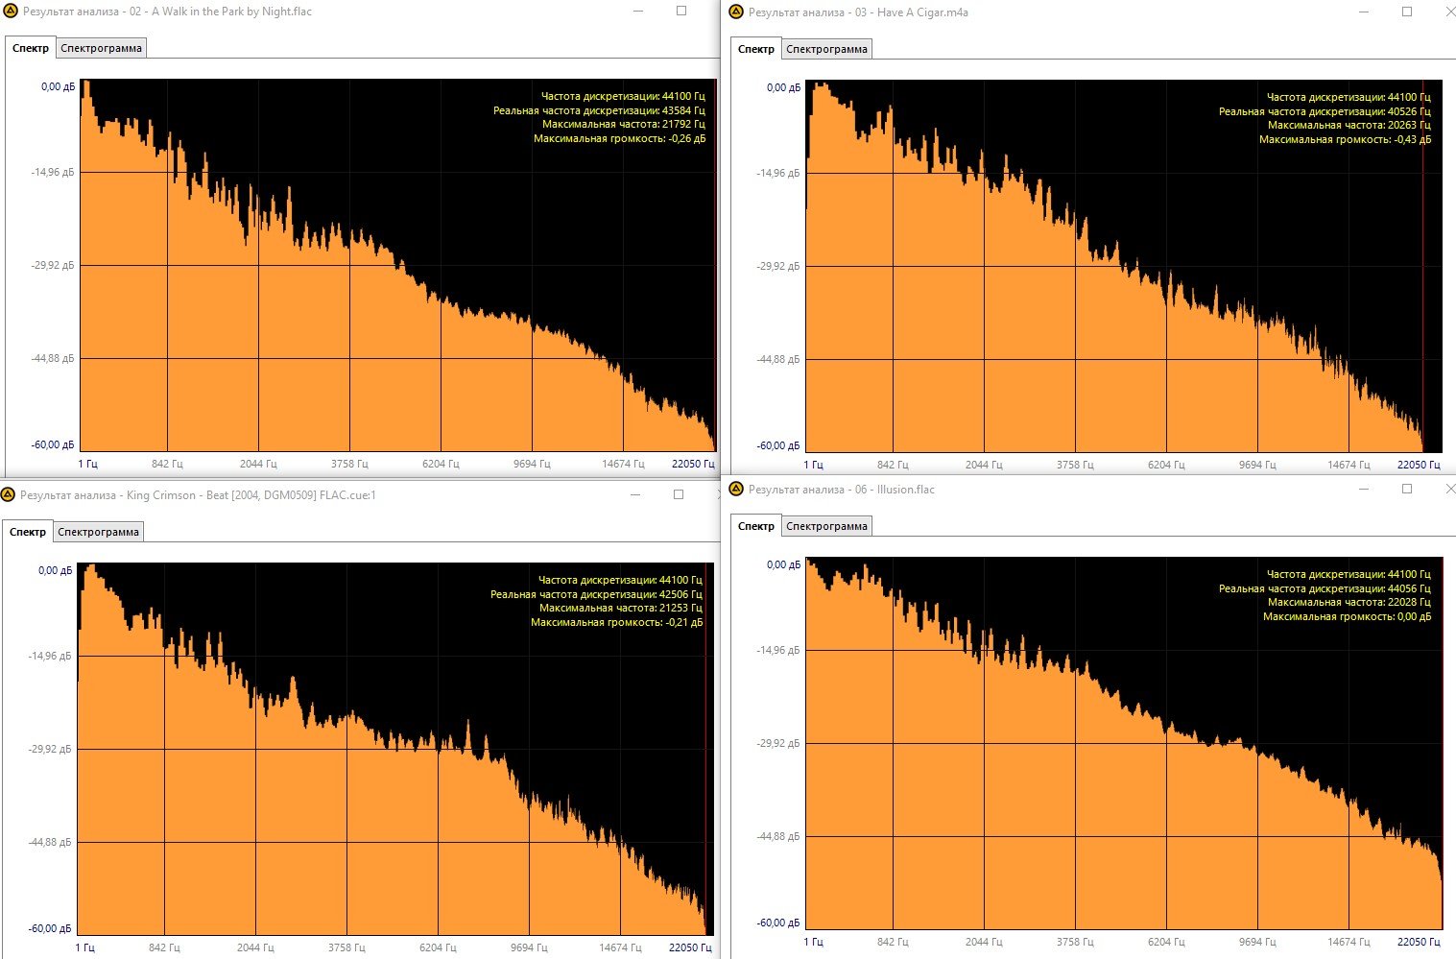The height and width of the screenshot is (959, 1456).
Task: Click 'Максимальная громкость: -0,21 дБ' line
Action: [616, 622]
